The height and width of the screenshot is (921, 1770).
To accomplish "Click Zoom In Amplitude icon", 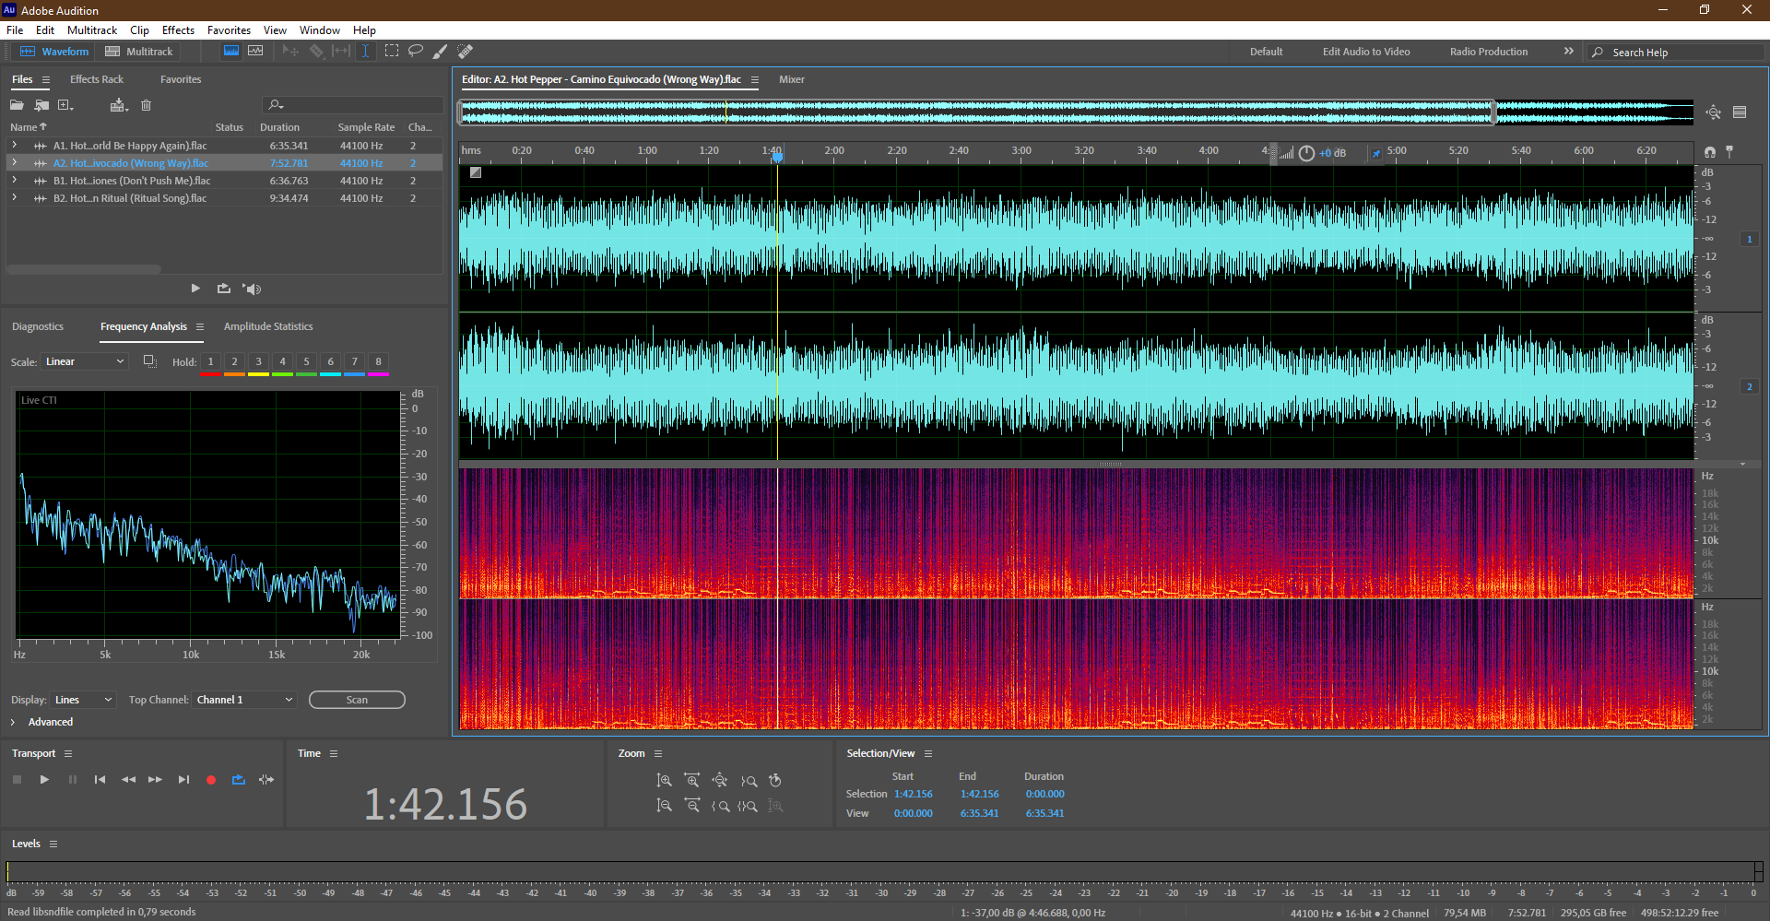I will click(x=664, y=781).
